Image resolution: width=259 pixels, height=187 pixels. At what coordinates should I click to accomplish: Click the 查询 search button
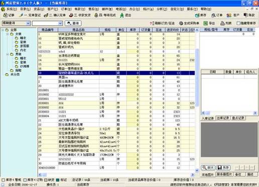point(73,23)
